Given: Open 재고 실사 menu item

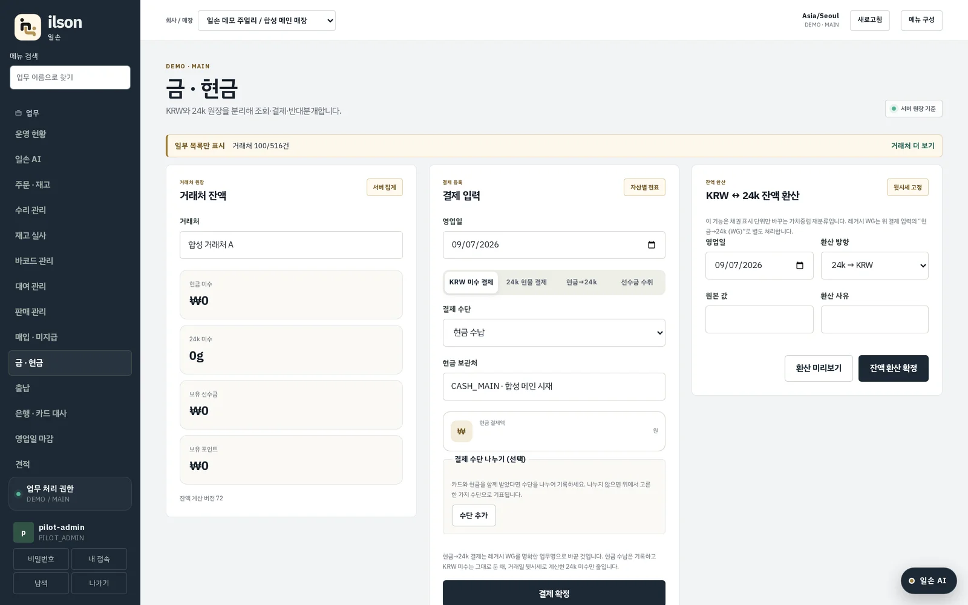Looking at the screenshot, I should tap(70, 236).
